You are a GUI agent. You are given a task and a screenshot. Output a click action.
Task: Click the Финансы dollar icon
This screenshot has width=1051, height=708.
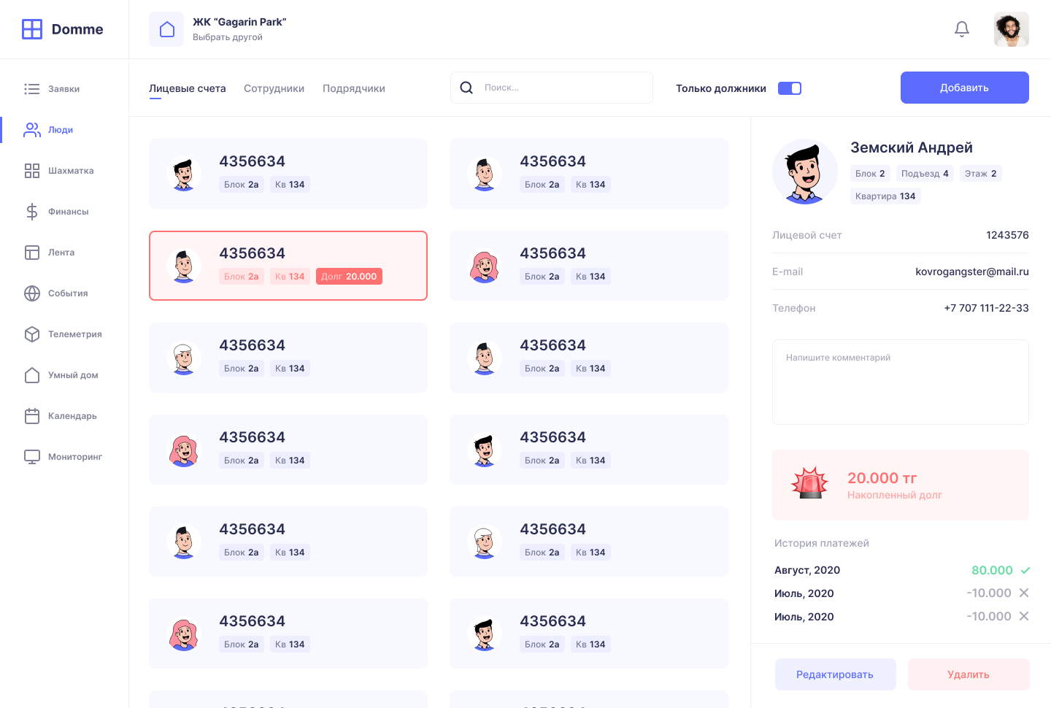point(32,212)
